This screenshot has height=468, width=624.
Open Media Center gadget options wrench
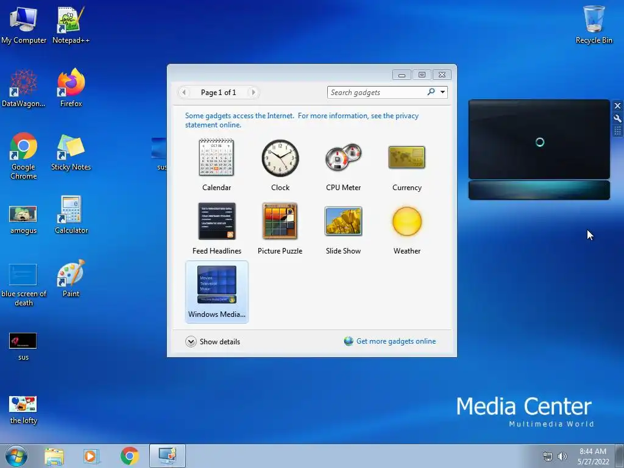tap(617, 118)
